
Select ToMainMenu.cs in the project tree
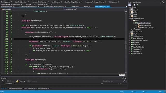[137, 53]
